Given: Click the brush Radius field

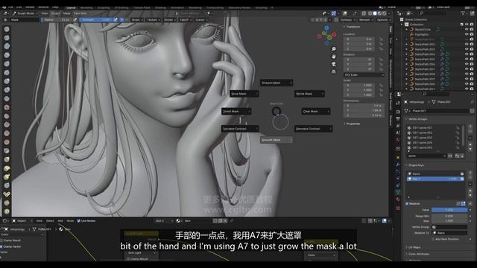Looking at the screenshot, I should point(56,20).
